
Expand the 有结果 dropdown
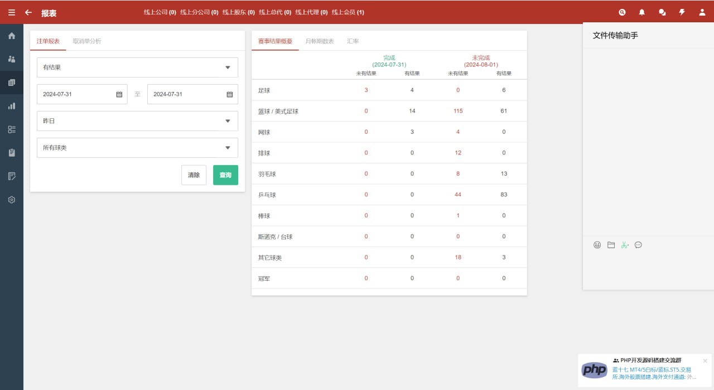click(x=137, y=68)
